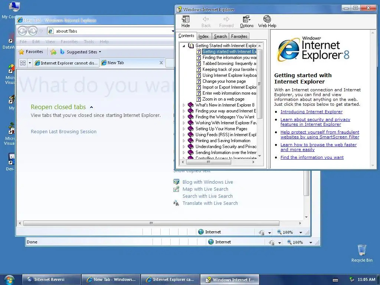
Task: Switch to the Search tab in help
Action: click(220, 36)
